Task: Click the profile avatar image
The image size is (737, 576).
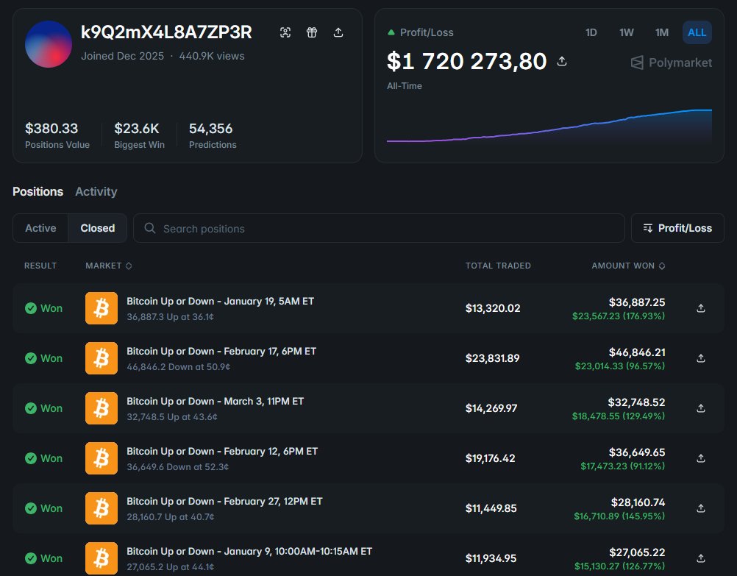Action: point(49,44)
